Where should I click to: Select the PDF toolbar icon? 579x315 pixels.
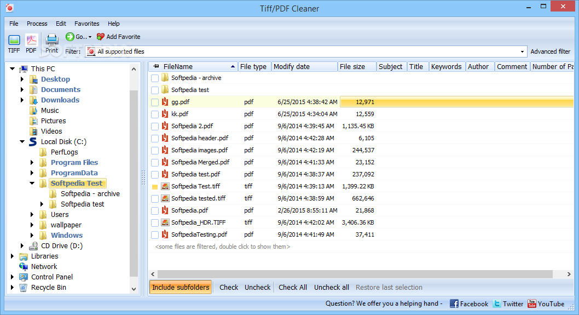coord(31,40)
